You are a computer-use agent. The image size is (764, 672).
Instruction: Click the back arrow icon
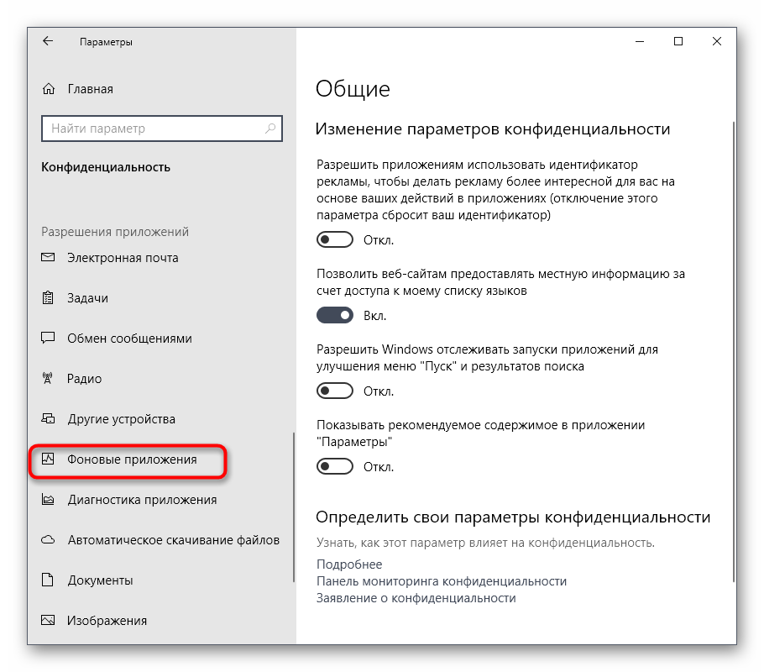[48, 41]
